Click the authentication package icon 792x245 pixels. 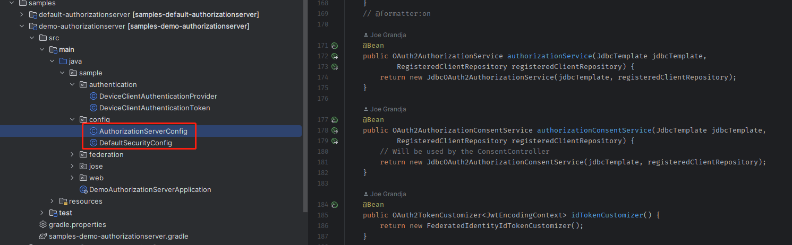[x=83, y=84]
